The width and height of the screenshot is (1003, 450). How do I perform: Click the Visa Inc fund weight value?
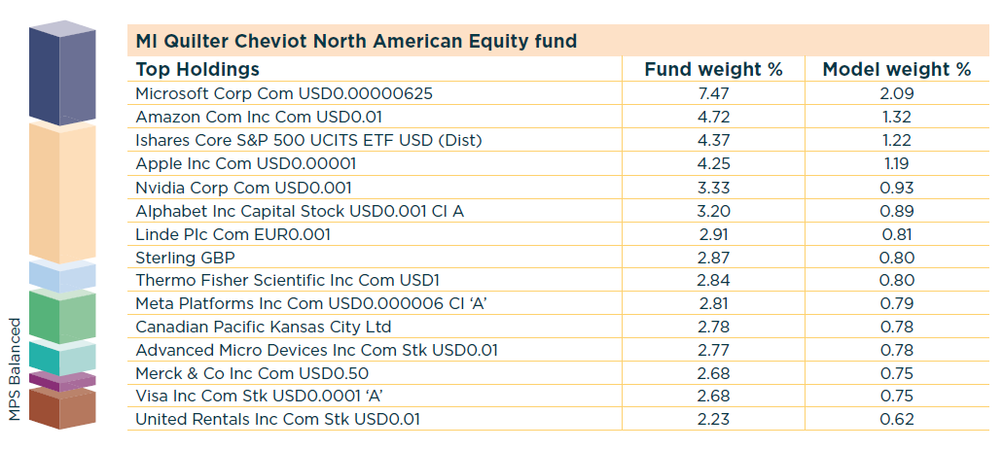point(713,396)
